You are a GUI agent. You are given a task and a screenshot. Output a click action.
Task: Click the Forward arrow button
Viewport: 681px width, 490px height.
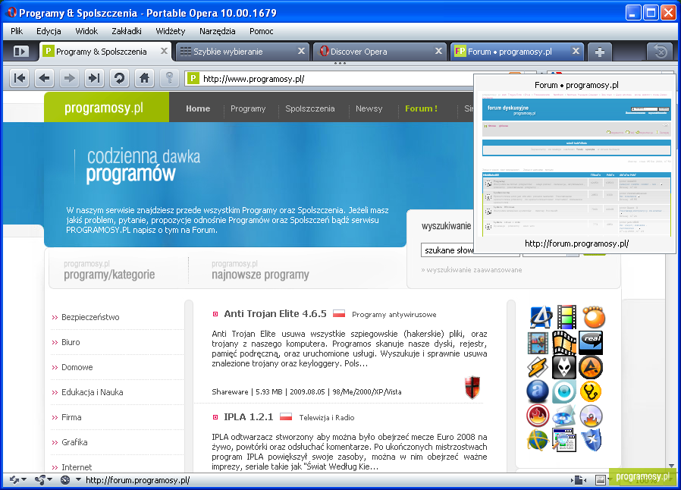point(69,78)
